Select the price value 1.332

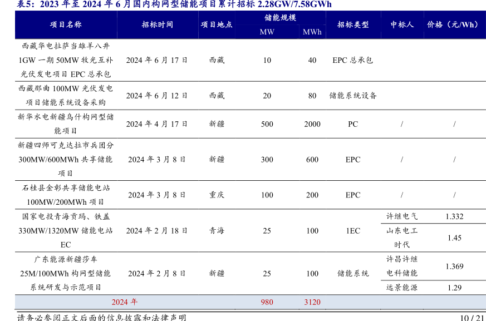pyautogui.click(x=454, y=216)
